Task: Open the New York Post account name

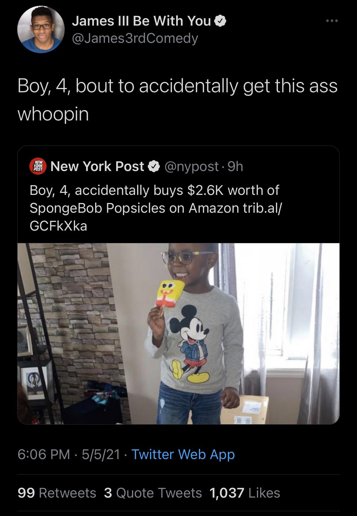Action: click(x=97, y=166)
